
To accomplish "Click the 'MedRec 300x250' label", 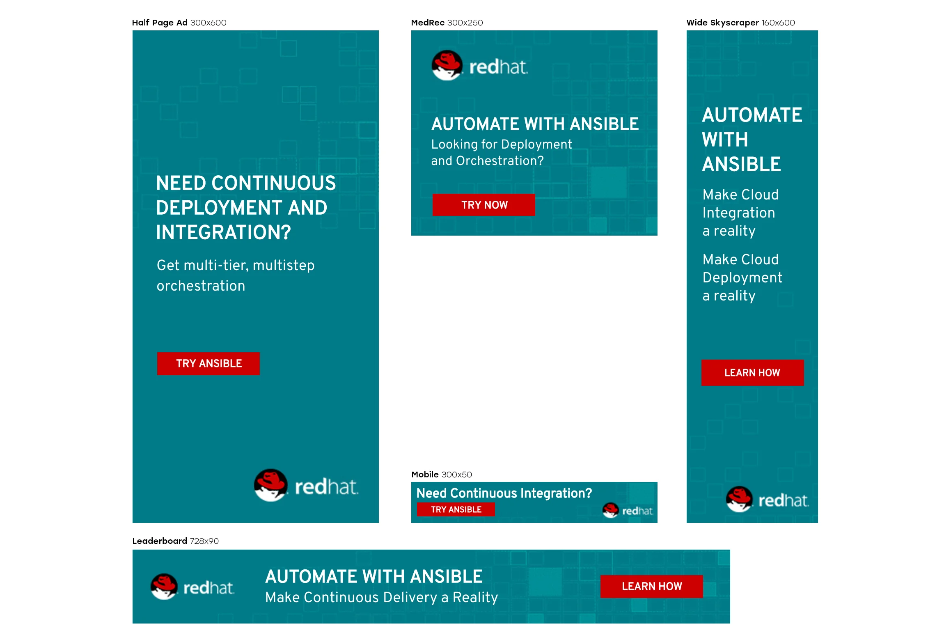I will click(x=447, y=23).
